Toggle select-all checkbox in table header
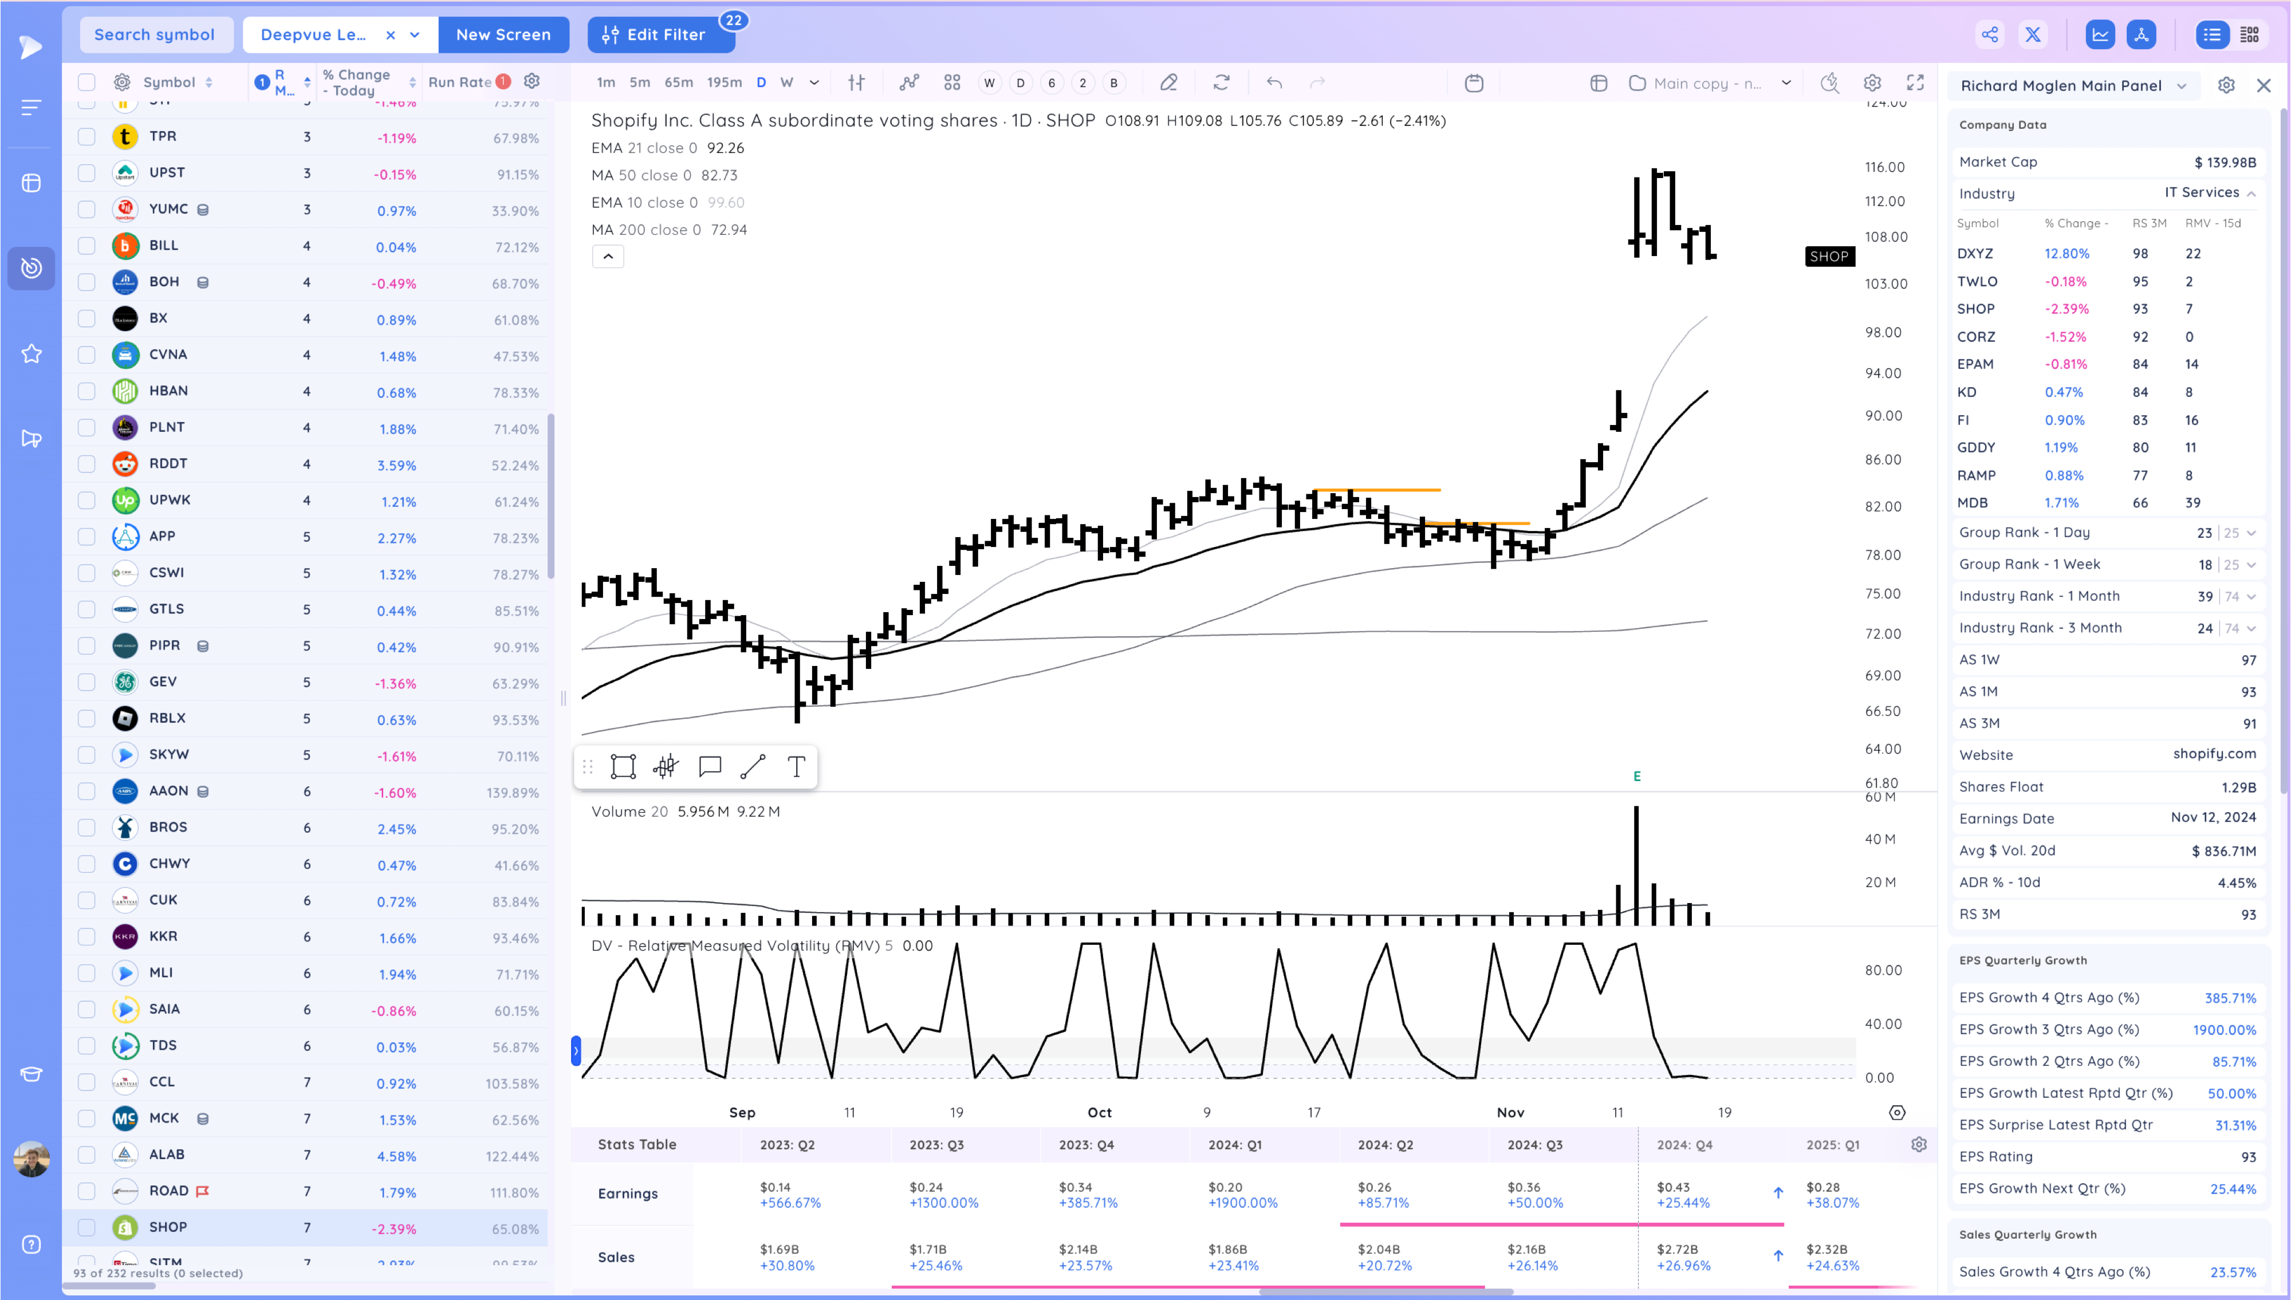This screenshot has width=2291, height=1300. click(86, 82)
